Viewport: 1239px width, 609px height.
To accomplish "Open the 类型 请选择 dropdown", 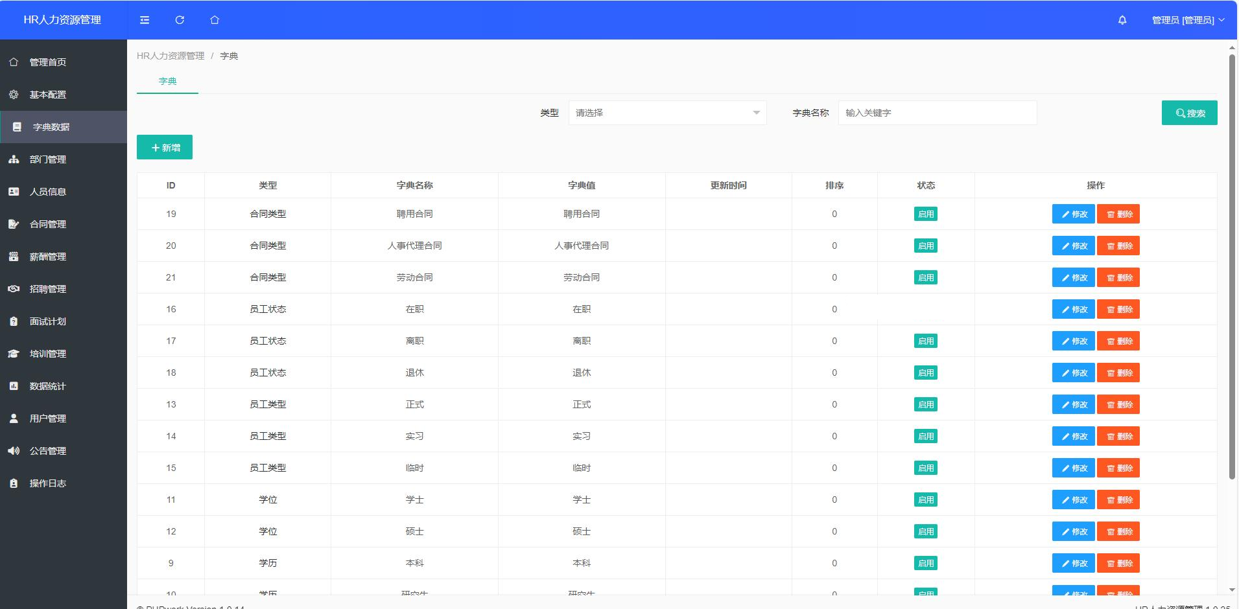I will [667, 112].
